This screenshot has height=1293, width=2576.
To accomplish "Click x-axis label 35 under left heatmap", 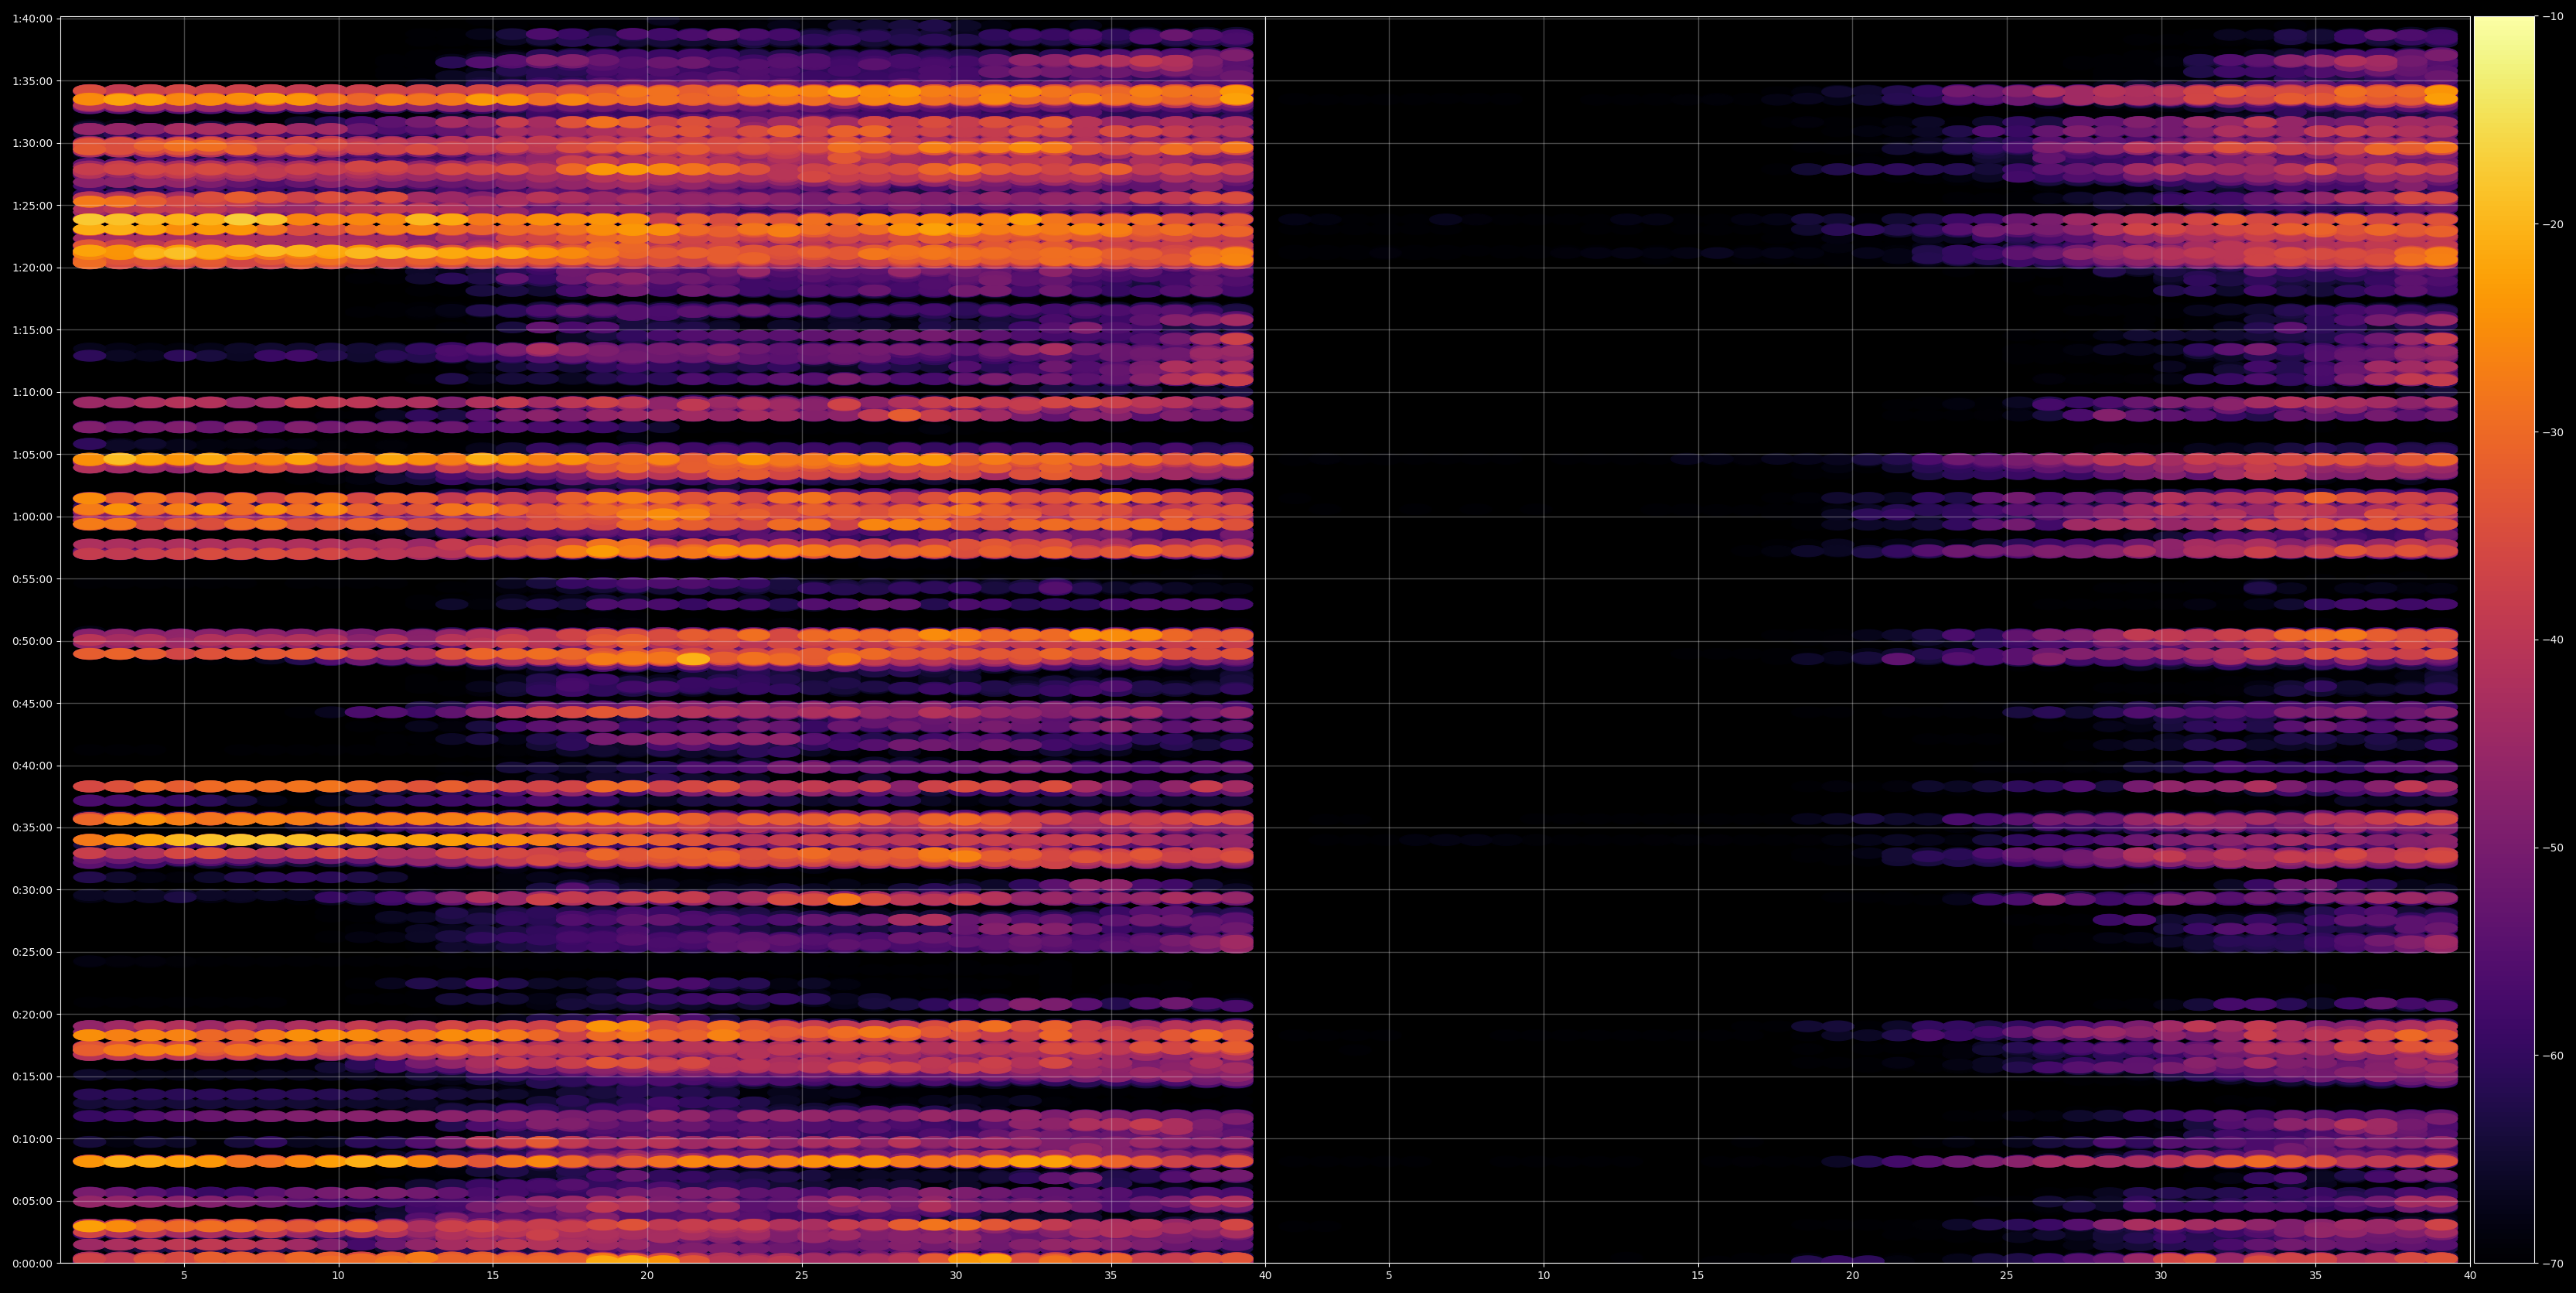I will point(1111,1276).
